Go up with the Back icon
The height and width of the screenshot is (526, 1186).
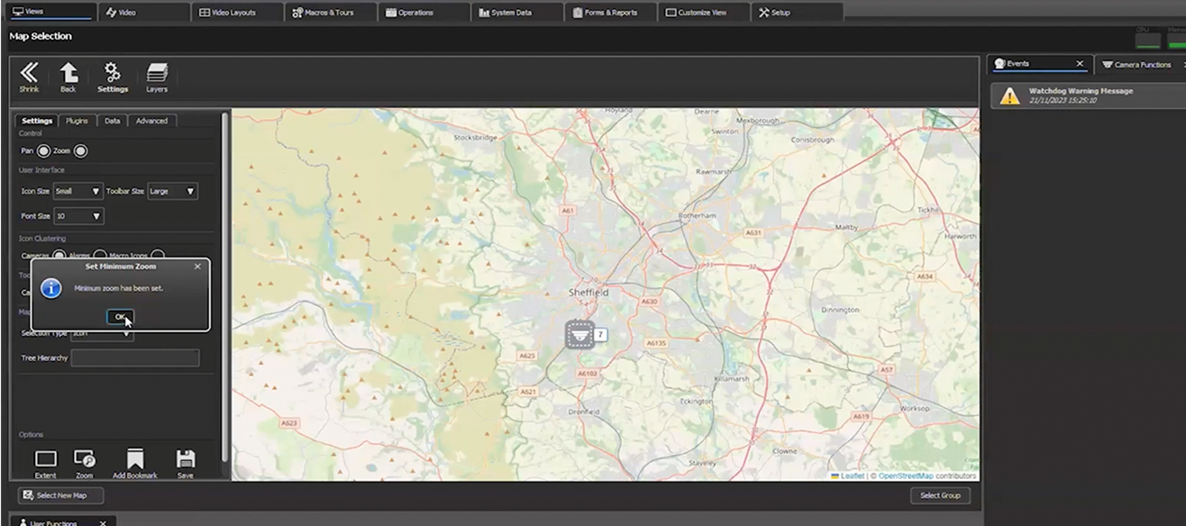click(x=68, y=73)
